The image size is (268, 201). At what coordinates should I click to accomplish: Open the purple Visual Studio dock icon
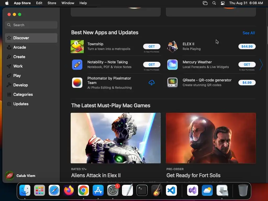193,190
